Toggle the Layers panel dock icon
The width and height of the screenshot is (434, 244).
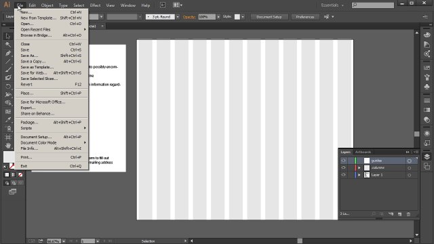click(x=427, y=157)
